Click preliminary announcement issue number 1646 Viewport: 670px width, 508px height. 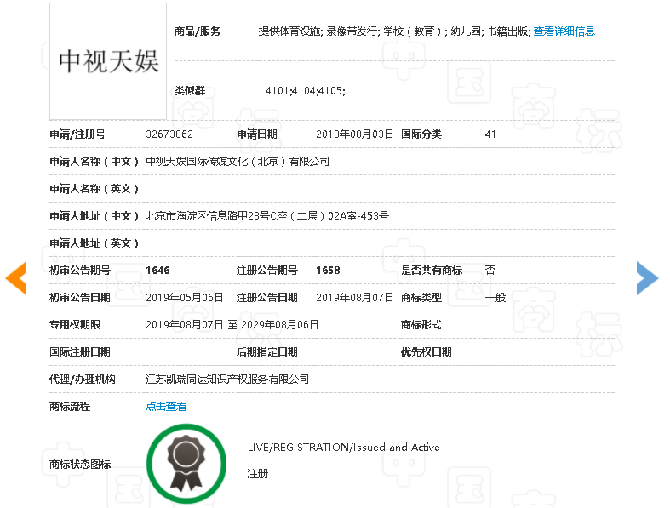pos(157,271)
